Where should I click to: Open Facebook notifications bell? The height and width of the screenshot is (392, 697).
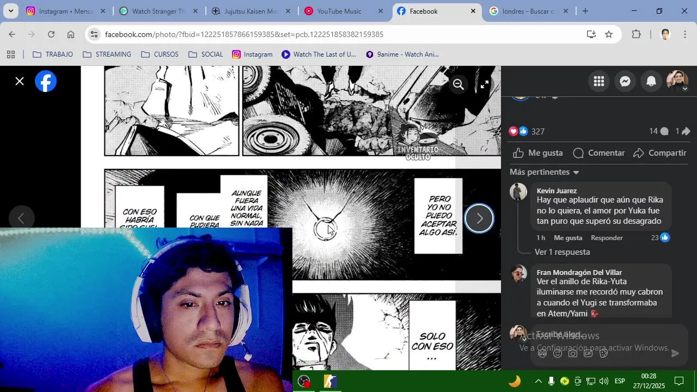tap(651, 82)
